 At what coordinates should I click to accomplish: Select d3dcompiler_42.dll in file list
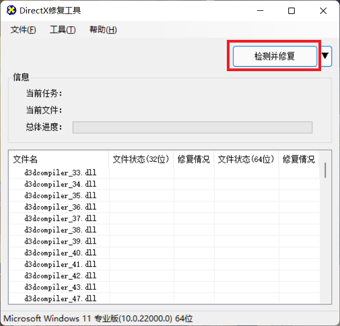[60, 276]
